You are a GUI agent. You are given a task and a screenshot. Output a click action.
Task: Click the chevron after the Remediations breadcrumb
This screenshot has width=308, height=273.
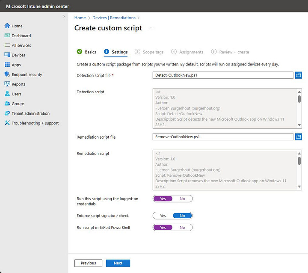139,18
